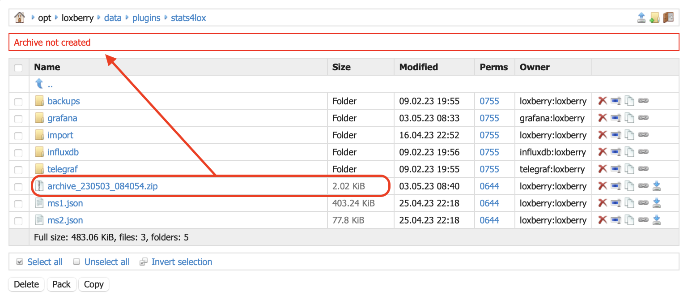Open the archive_230503_084054.zip file
Screen dimensions: 688x300
click(102, 186)
